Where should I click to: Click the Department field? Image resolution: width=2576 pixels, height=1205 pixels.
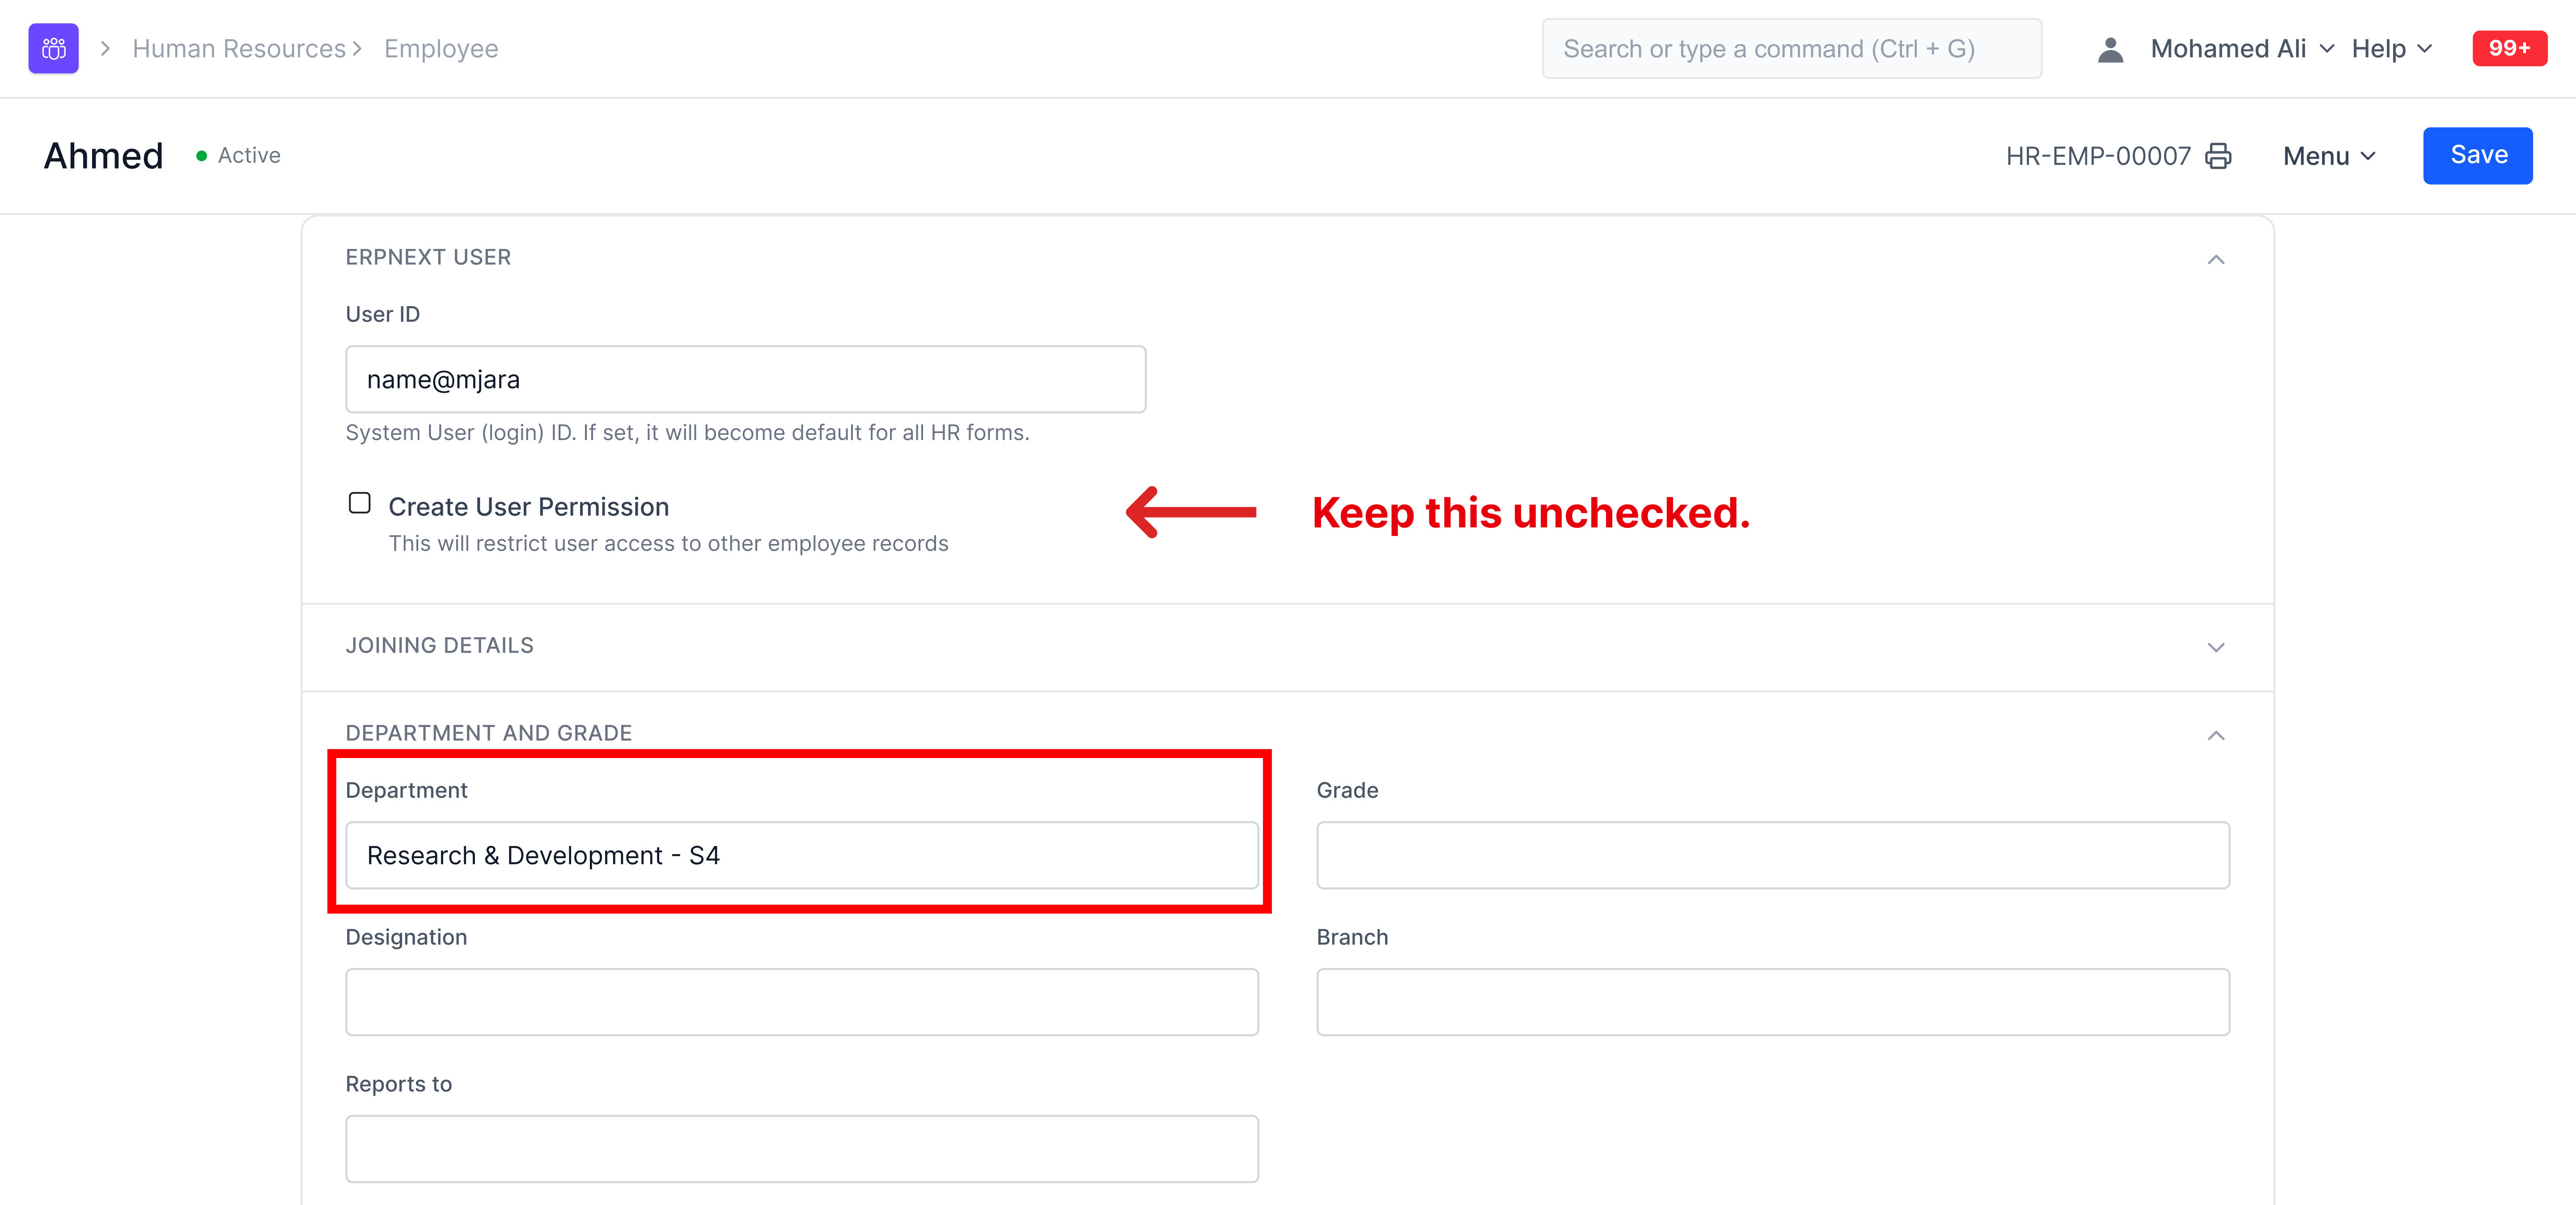pos(801,855)
